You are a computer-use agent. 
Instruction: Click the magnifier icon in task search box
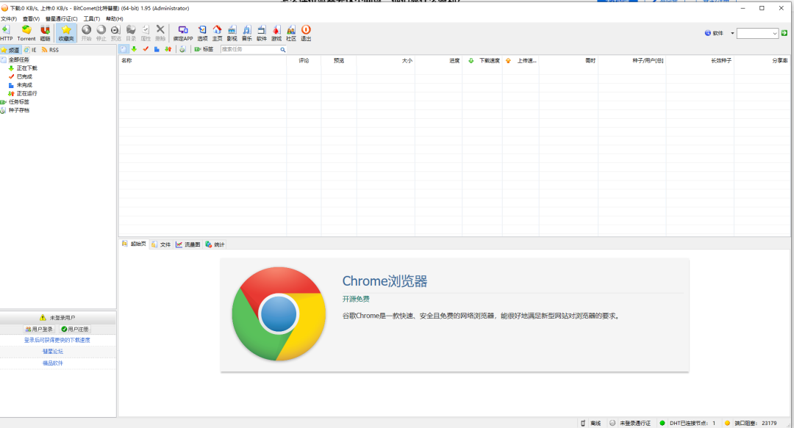tap(283, 50)
